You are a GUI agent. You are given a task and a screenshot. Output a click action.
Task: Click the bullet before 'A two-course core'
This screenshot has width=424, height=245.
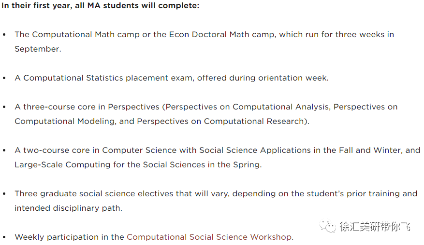click(x=4, y=150)
